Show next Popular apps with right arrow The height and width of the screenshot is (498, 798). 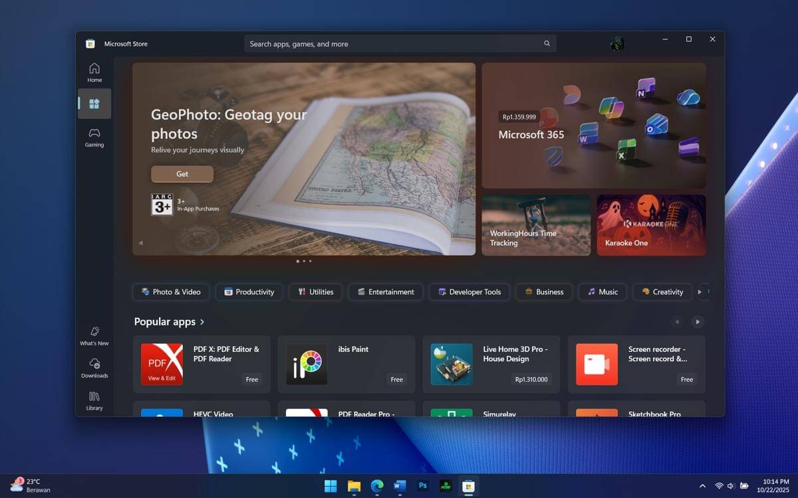tap(697, 322)
